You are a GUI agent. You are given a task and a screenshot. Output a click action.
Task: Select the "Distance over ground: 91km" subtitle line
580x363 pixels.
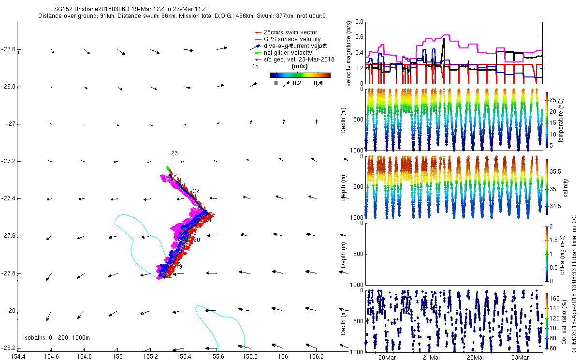tap(182, 16)
